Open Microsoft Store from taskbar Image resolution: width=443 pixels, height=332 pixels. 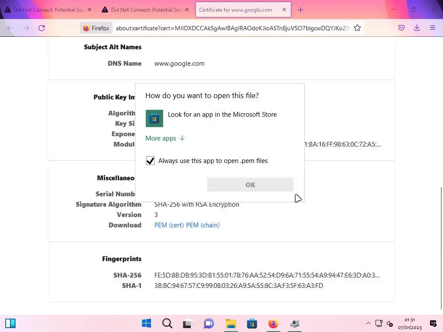[x=252, y=323]
